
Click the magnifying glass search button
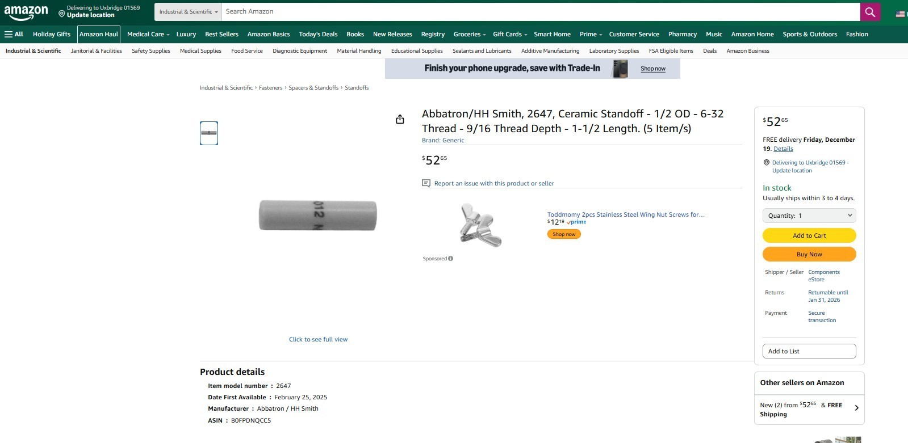tap(870, 12)
